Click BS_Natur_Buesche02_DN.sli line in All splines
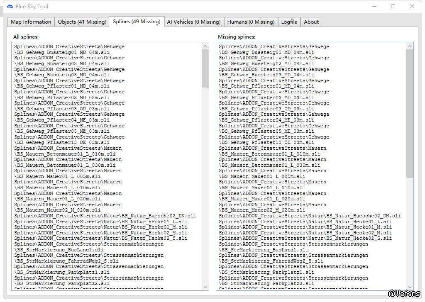 [105, 216]
